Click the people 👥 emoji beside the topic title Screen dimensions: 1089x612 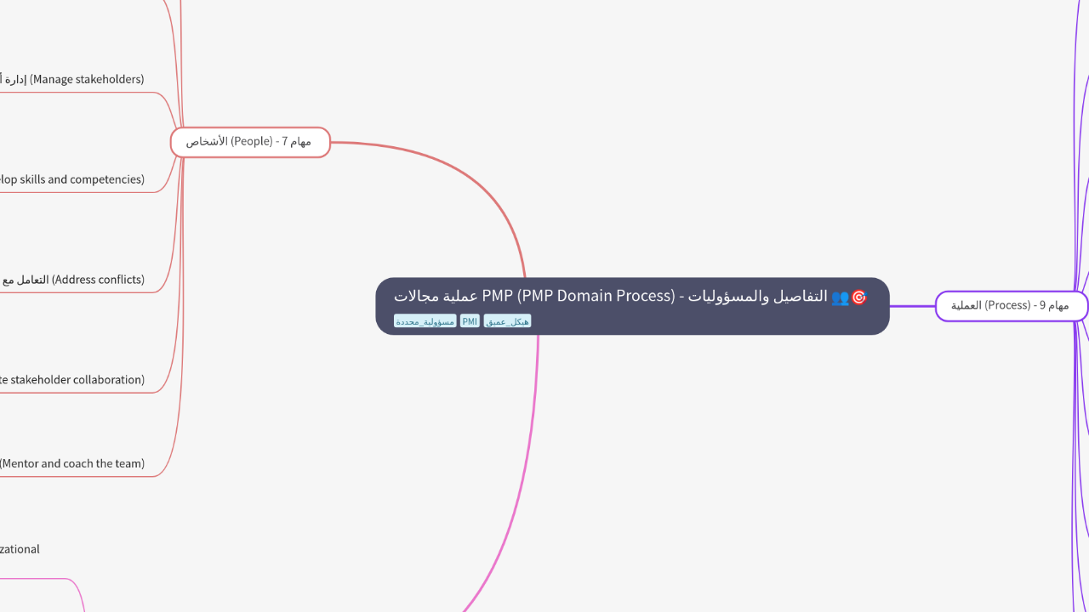(841, 297)
